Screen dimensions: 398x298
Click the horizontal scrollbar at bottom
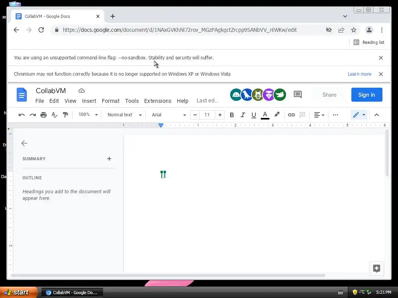[x=168, y=275]
